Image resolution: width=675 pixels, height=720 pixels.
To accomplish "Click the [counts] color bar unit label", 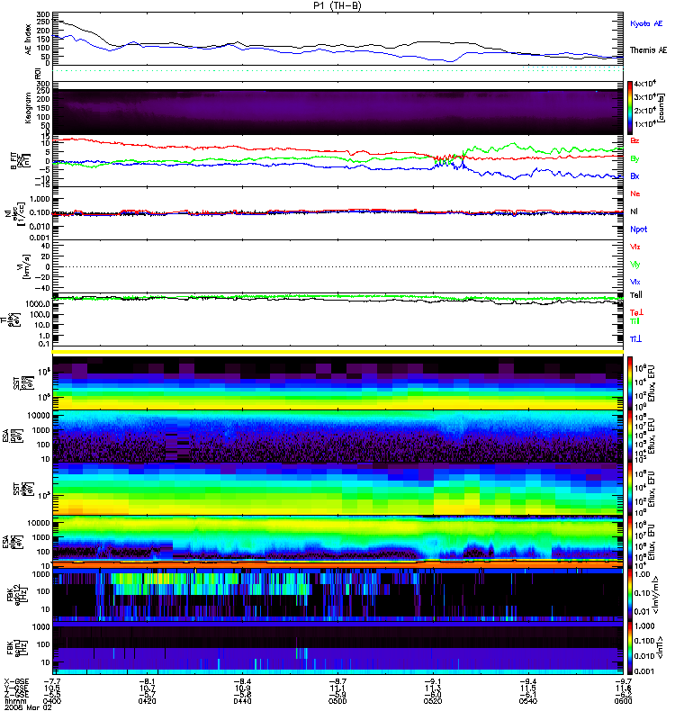I will [x=661, y=108].
